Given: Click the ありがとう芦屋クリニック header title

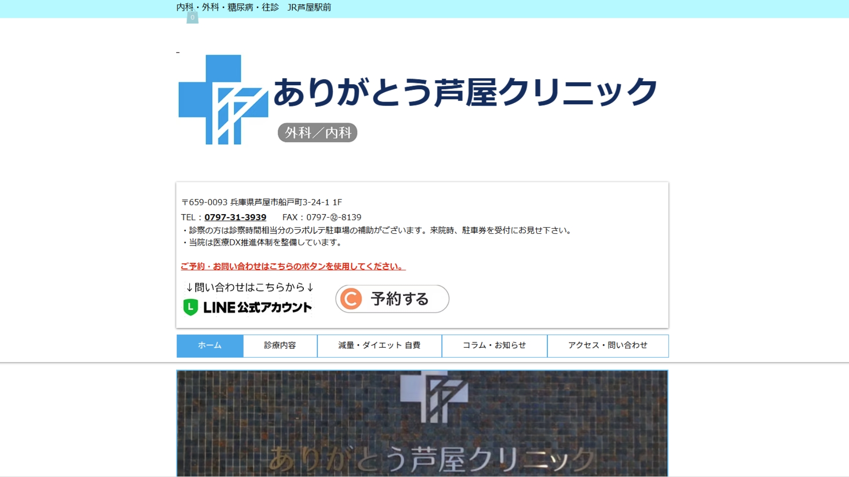Looking at the screenshot, I should click(x=465, y=92).
